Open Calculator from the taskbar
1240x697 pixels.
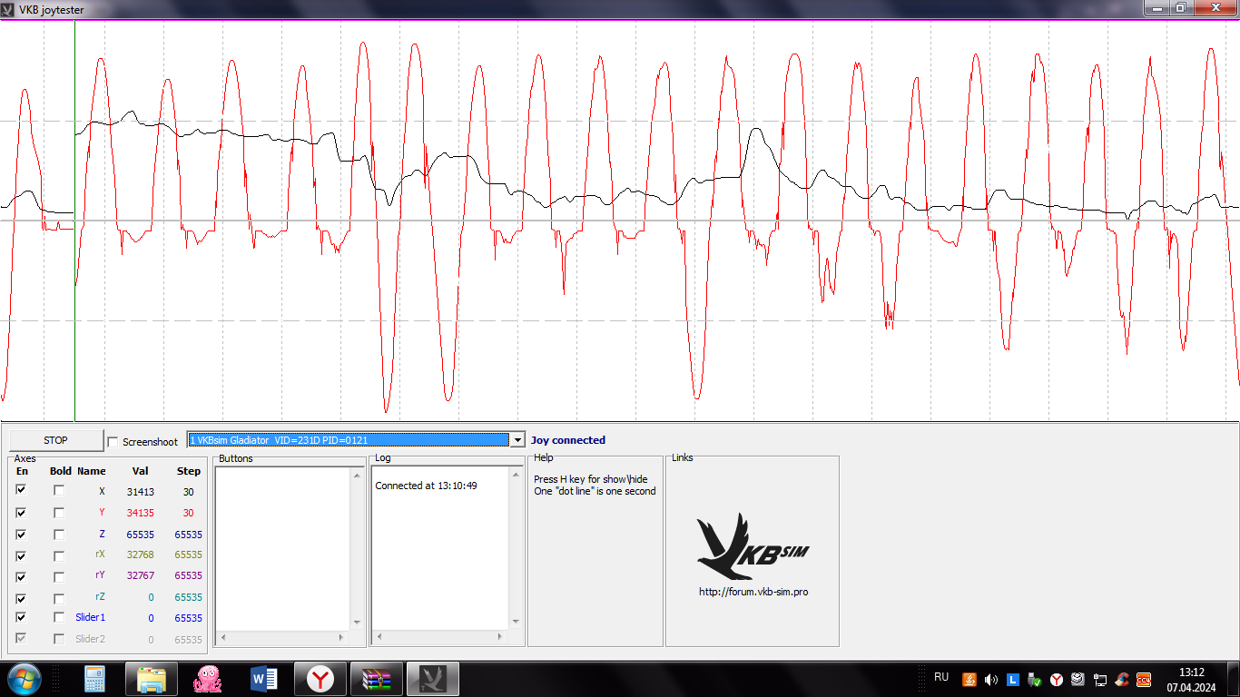(94, 679)
